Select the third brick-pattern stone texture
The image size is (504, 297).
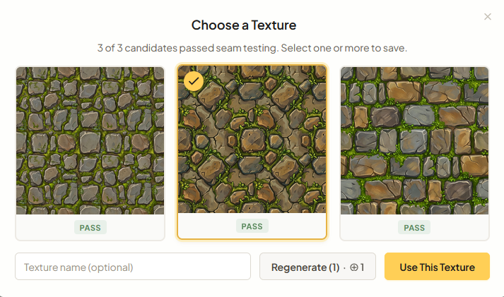(414, 140)
